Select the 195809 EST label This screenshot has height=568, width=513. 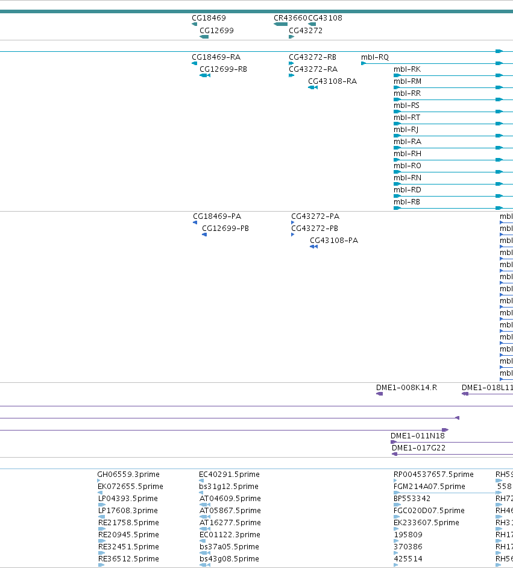pyautogui.click(x=408, y=535)
